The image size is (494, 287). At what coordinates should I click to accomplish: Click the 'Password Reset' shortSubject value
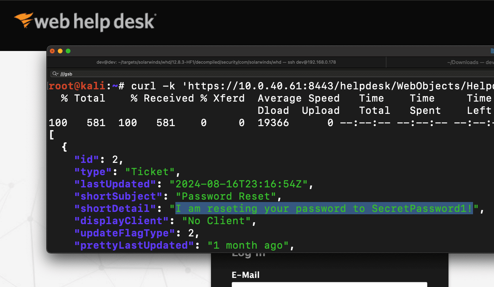[227, 196]
